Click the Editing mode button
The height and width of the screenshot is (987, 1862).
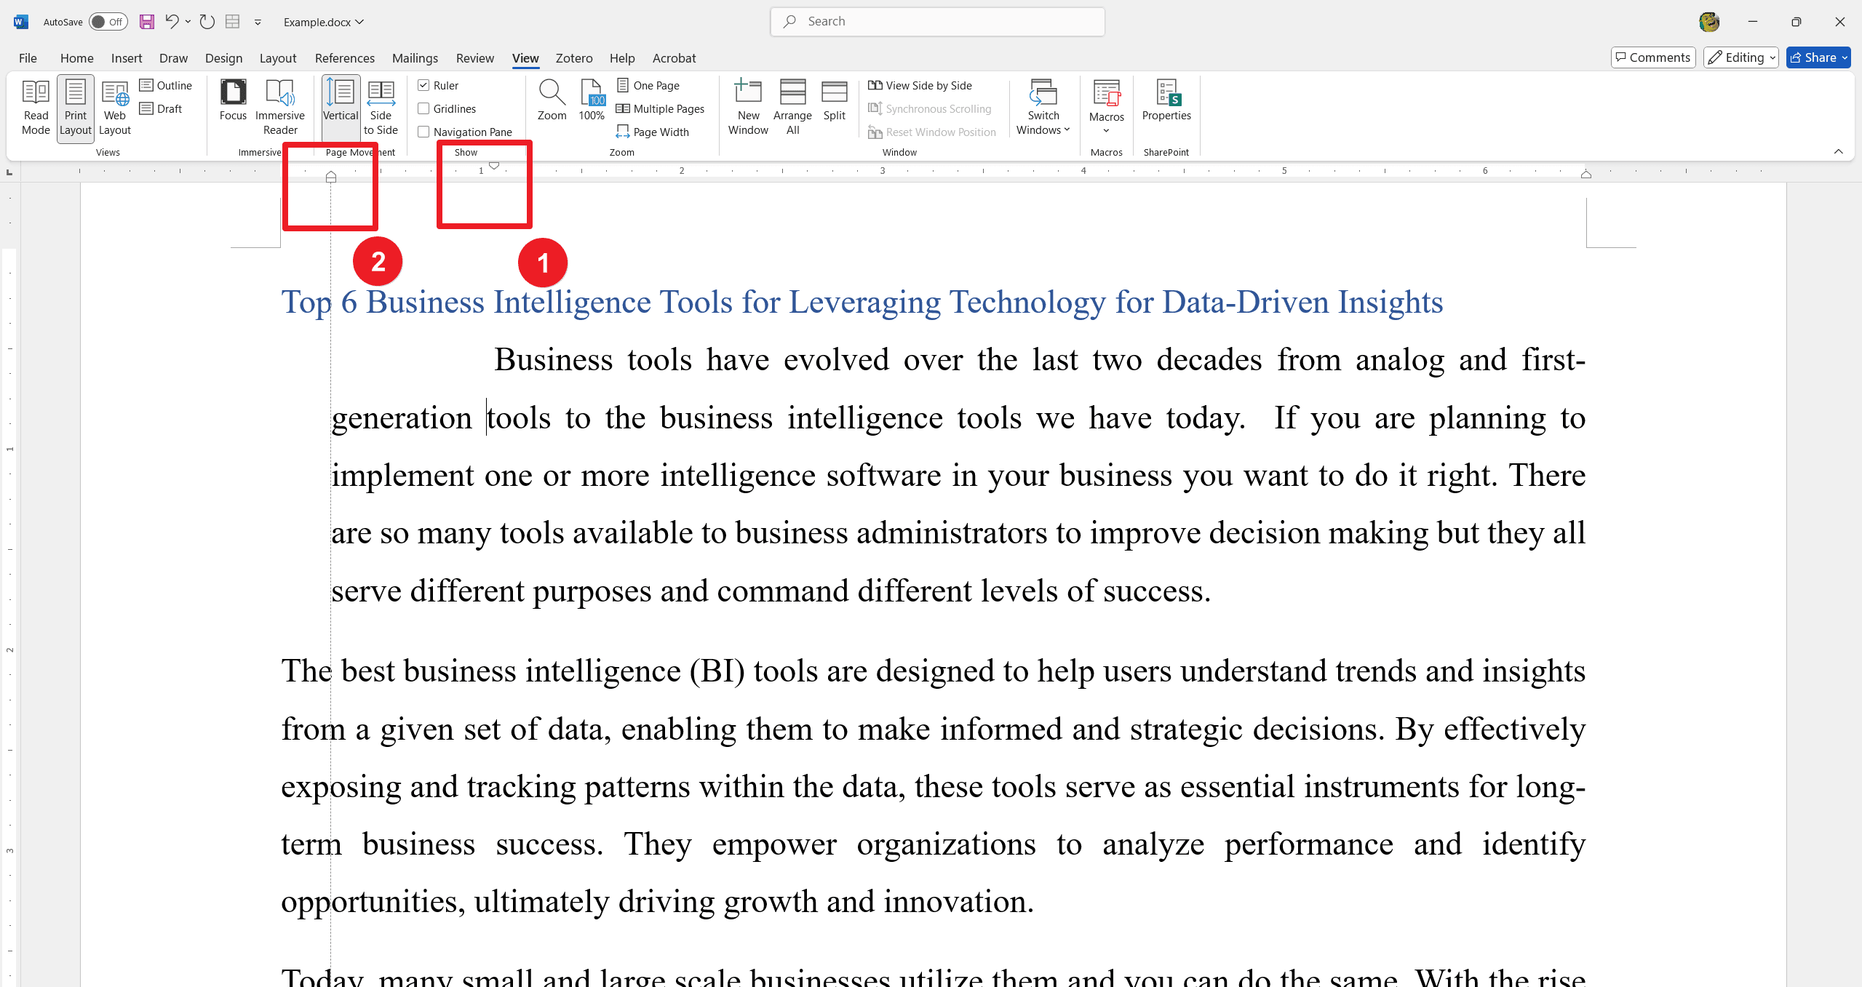pos(1741,57)
